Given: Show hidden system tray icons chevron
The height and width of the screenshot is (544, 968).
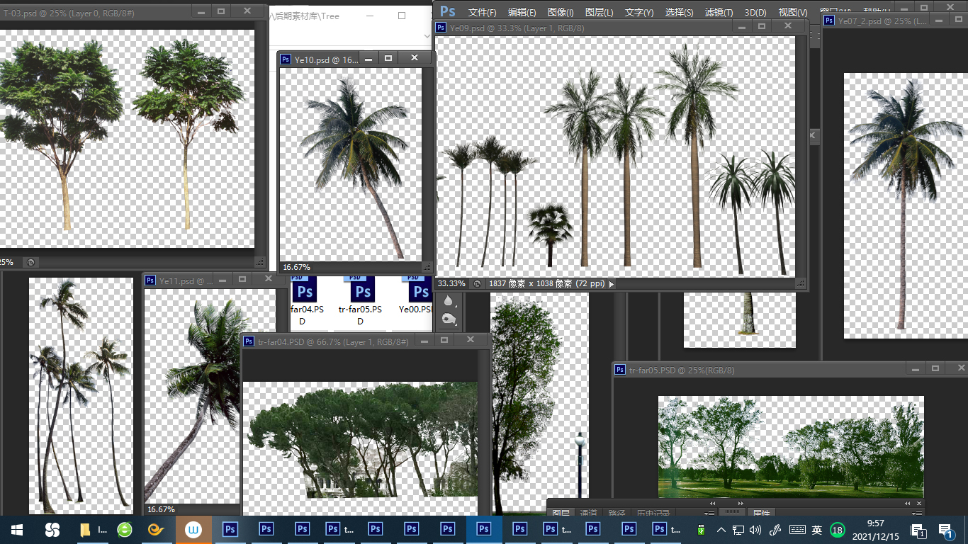Looking at the screenshot, I should pos(721,529).
